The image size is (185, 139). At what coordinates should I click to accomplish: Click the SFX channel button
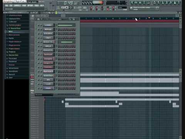click(x=48, y=80)
